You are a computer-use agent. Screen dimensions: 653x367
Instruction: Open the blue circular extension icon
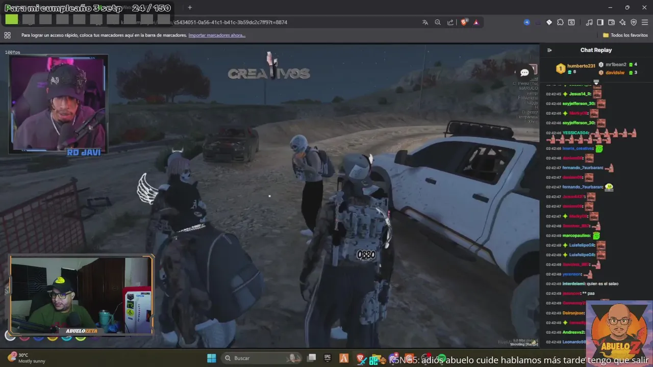(527, 22)
